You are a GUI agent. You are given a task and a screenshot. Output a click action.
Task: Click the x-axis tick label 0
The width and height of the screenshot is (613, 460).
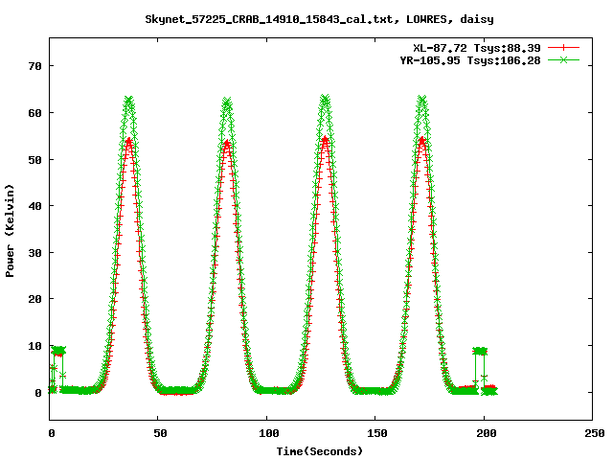[51, 433]
